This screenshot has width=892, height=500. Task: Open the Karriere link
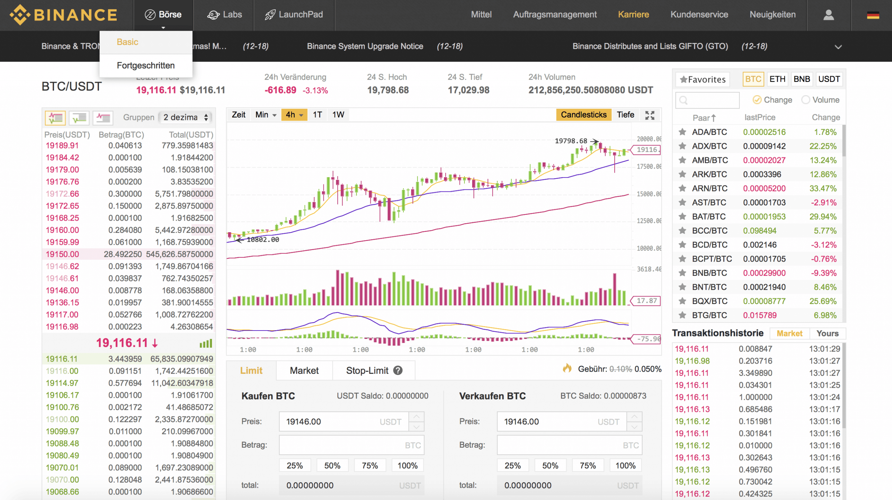click(633, 15)
